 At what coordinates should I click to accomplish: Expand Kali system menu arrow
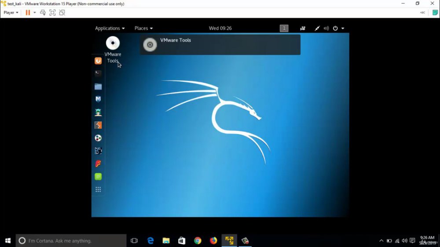[x=343, y=28]
